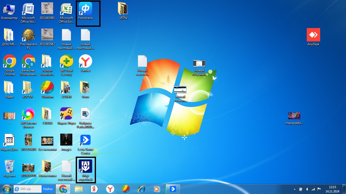346x194 pixels.
Task: Open the Fotostrana desktop shortcut
Action: (x=85, y=11)
